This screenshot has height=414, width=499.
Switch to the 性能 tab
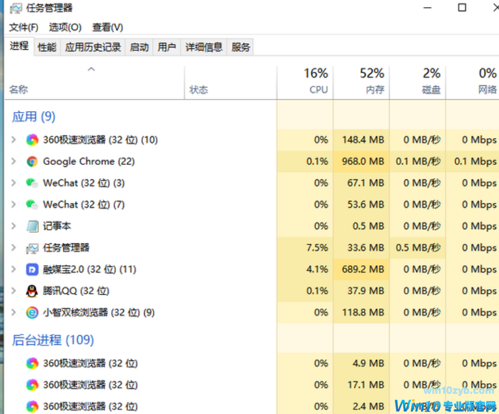pyautogui.click(x=47, y=47)
